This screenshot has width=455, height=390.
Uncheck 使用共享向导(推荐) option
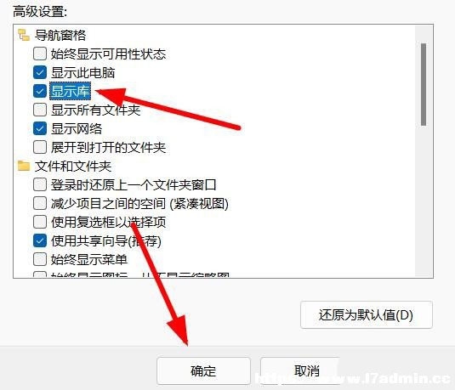(x=40, y=240)
